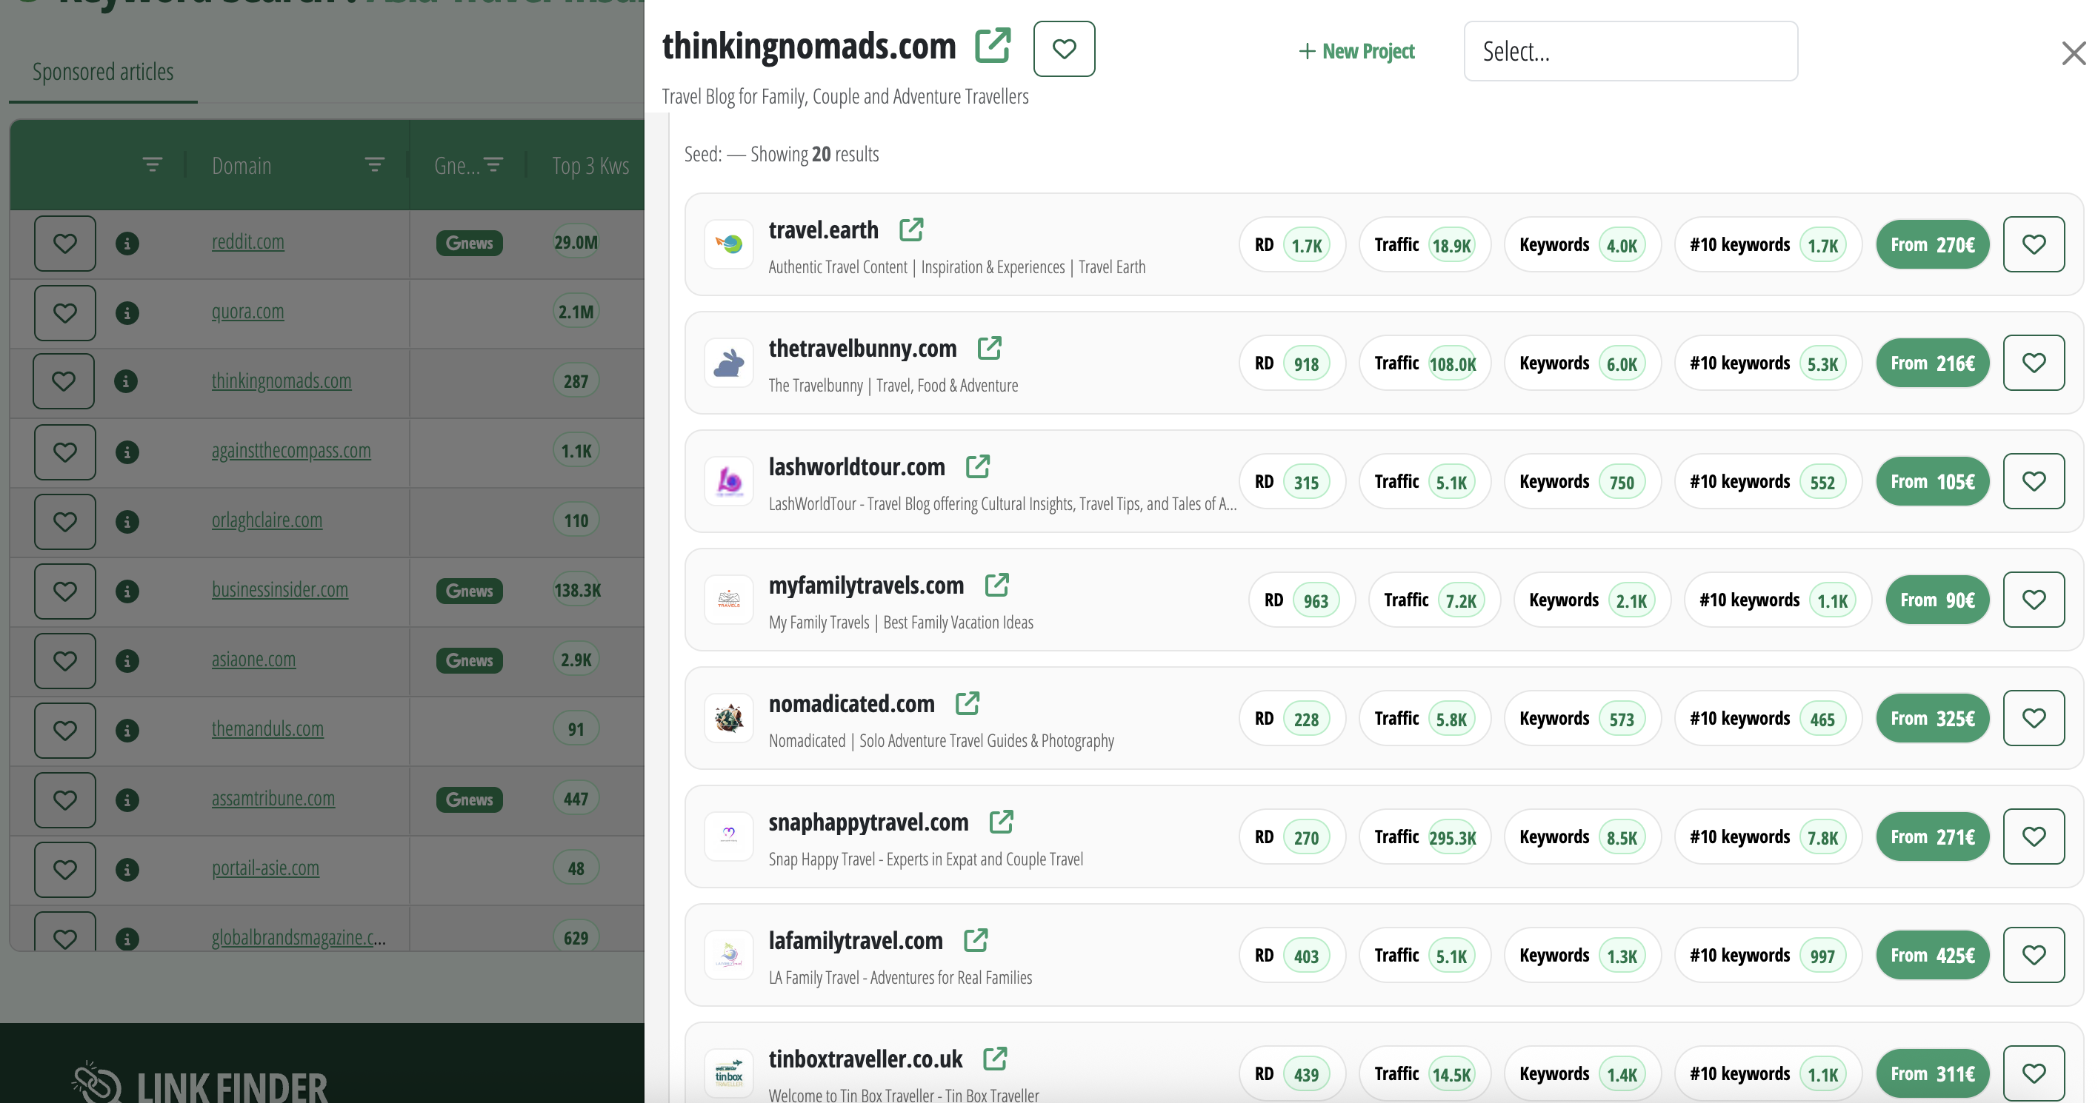
Task: Switch to the Sponsored articles tab
Action: [x=103, y=72]
